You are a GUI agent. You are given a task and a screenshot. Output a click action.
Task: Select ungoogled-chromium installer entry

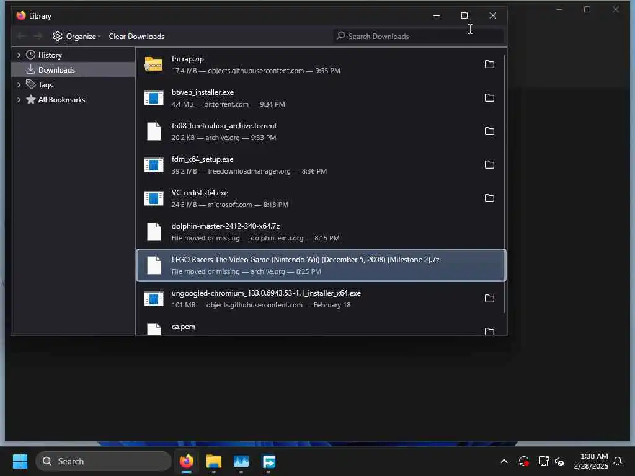[321, 299]
